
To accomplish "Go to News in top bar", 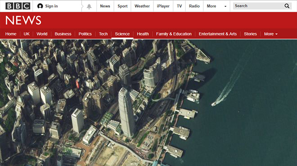I will (105, 6).
